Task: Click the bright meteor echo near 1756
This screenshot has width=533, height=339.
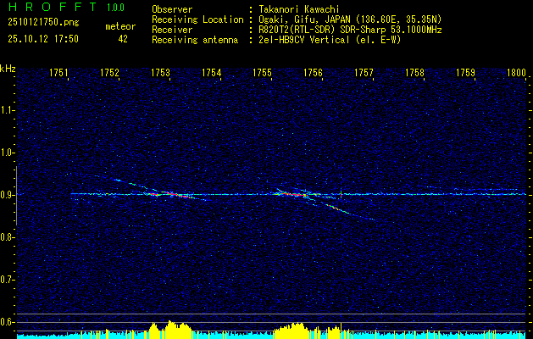Action: tap(296, 194)
